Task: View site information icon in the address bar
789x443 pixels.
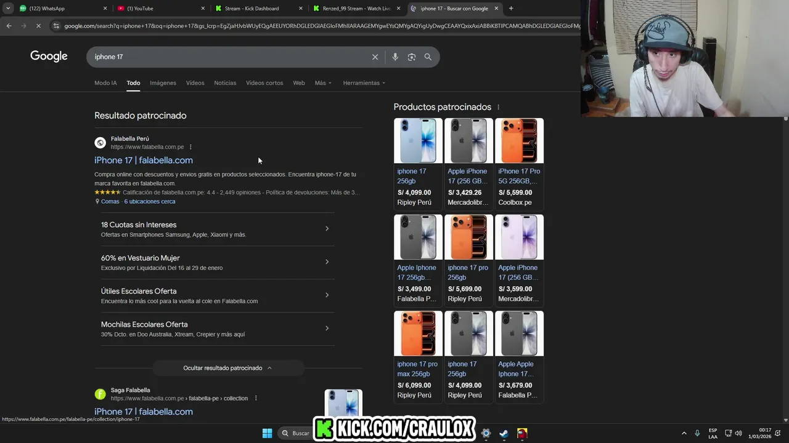Action: 56,26
